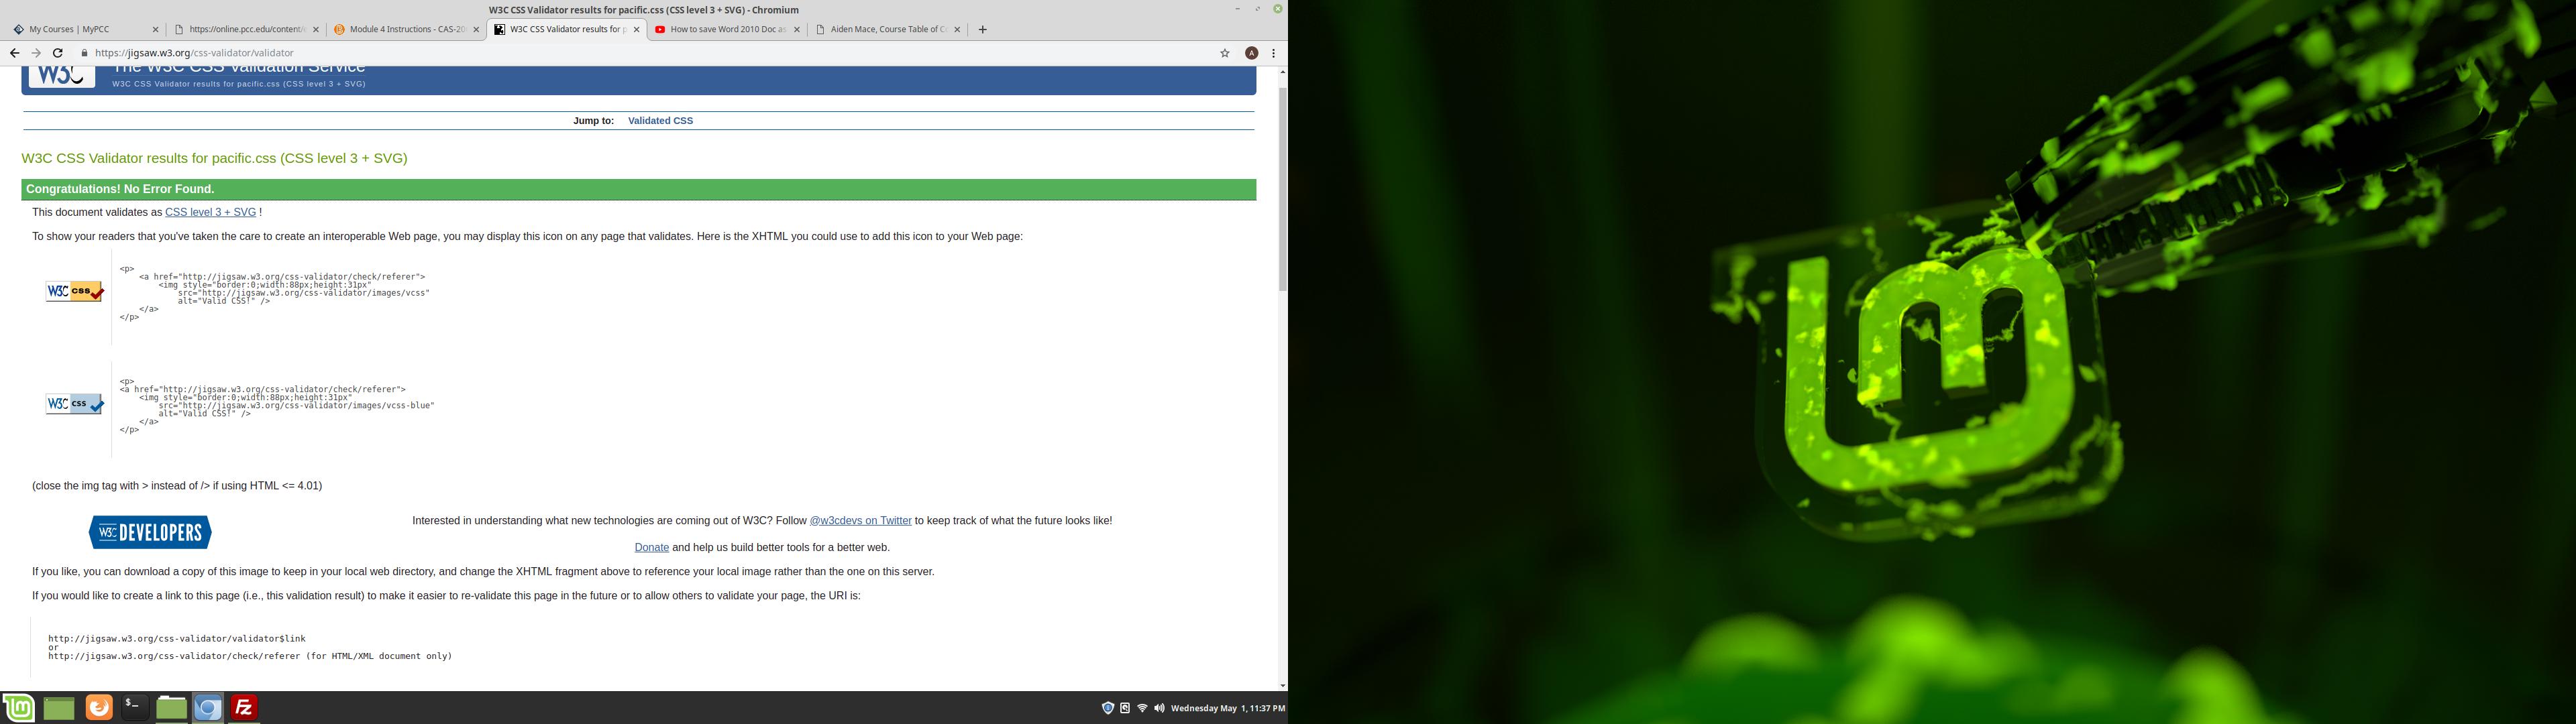Switch to My Courses | MyPCC tab
The width and height of the screenshot is (2576, 724).
pyautogui.click(x=80, y=29)
